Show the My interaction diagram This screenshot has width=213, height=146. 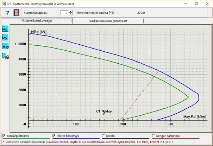[x=5, y=37]
